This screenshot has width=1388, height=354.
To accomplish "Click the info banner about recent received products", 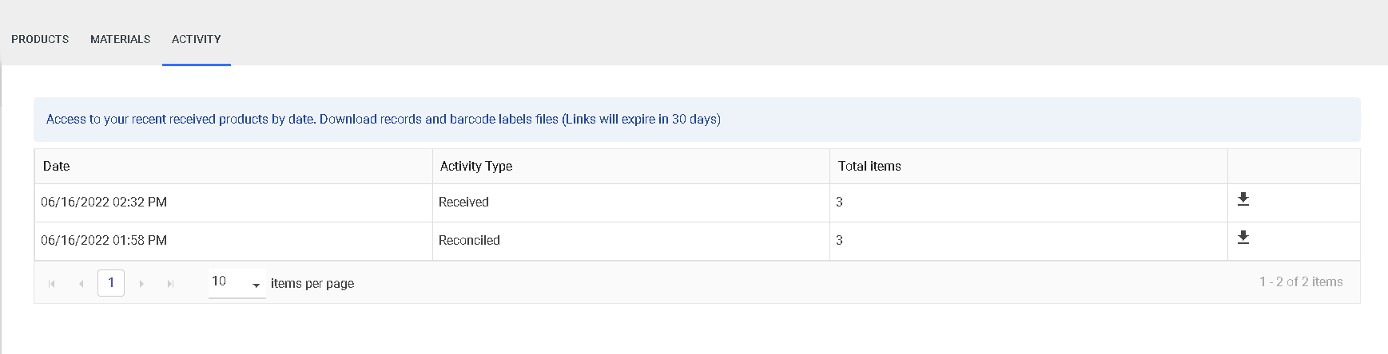I will coord(697,120).
